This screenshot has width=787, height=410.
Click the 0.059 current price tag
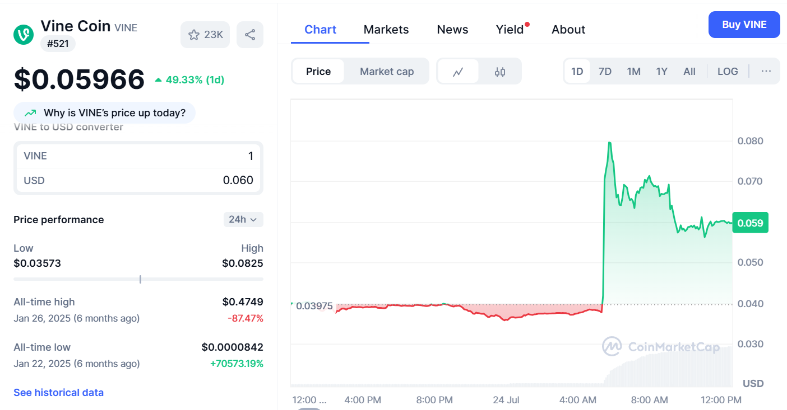coord(750,223)
